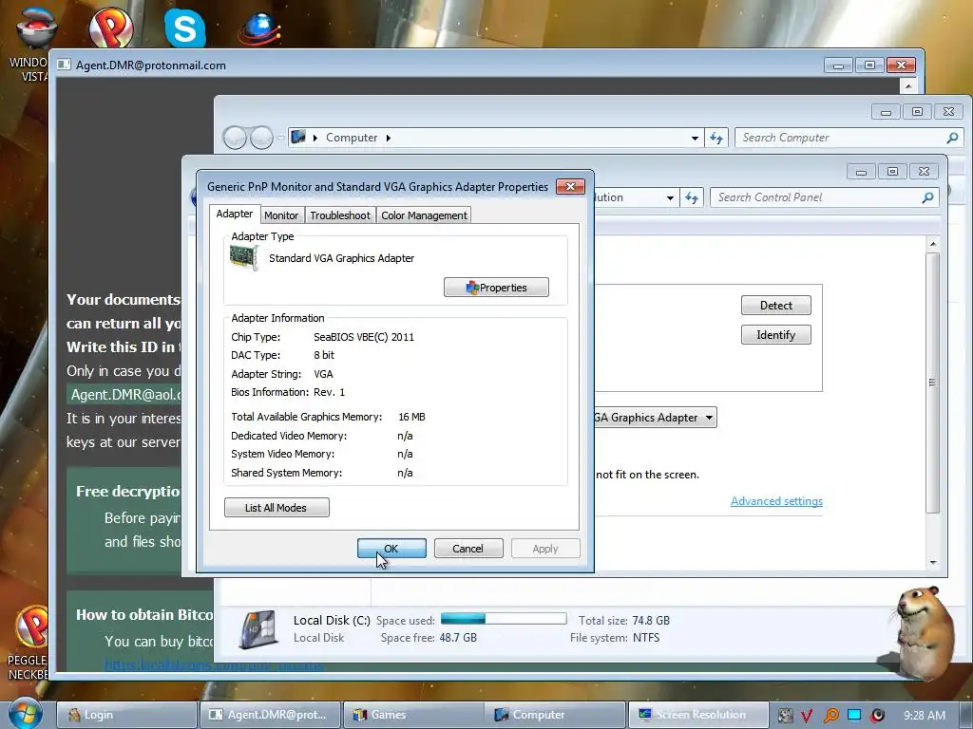The width and height of the screenshot is (973, 729).
Task: Click the Total size 74.8 GB text
Action: [624, 621]
